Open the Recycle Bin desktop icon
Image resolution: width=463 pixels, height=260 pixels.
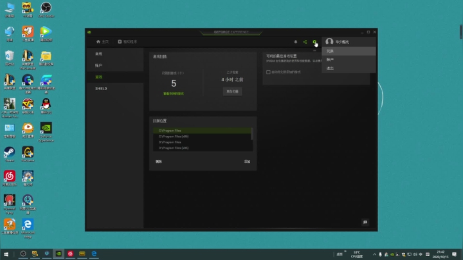(x=10, y=58)
